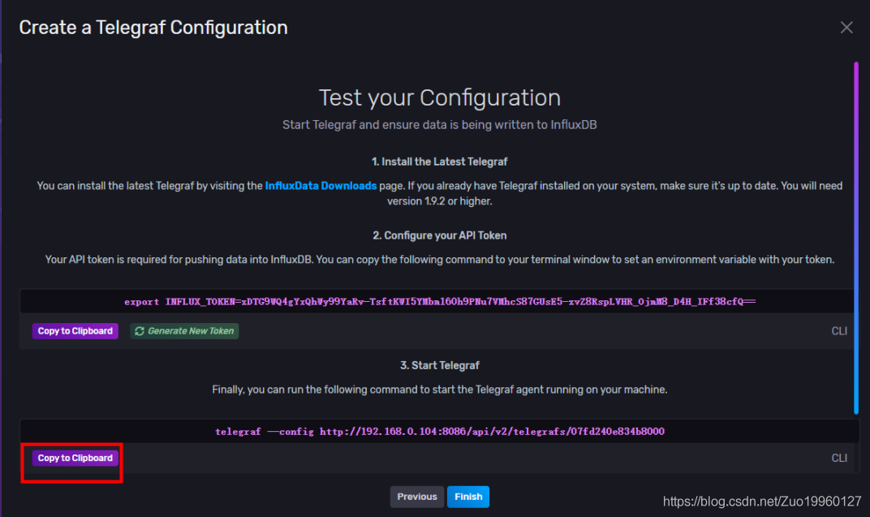Viewport: 870px width, 517px height.
Task: Select the export INFLUX_TOKEN command text
Action: 439,302
